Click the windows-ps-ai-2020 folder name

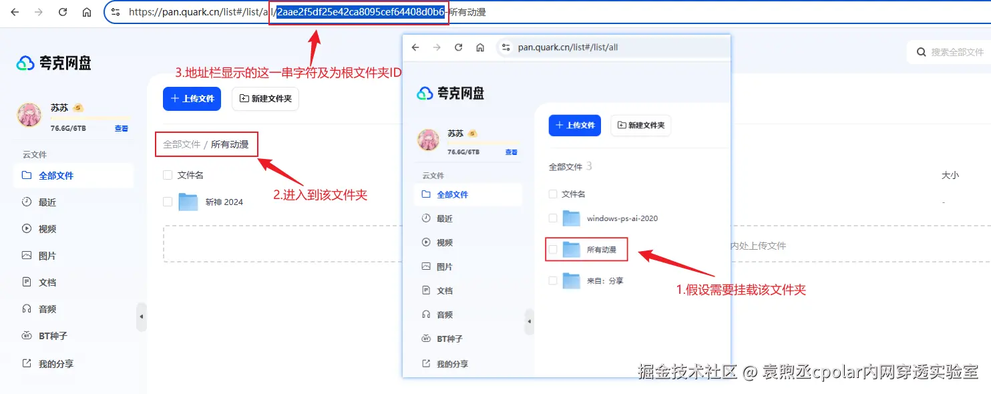point(622,218)
